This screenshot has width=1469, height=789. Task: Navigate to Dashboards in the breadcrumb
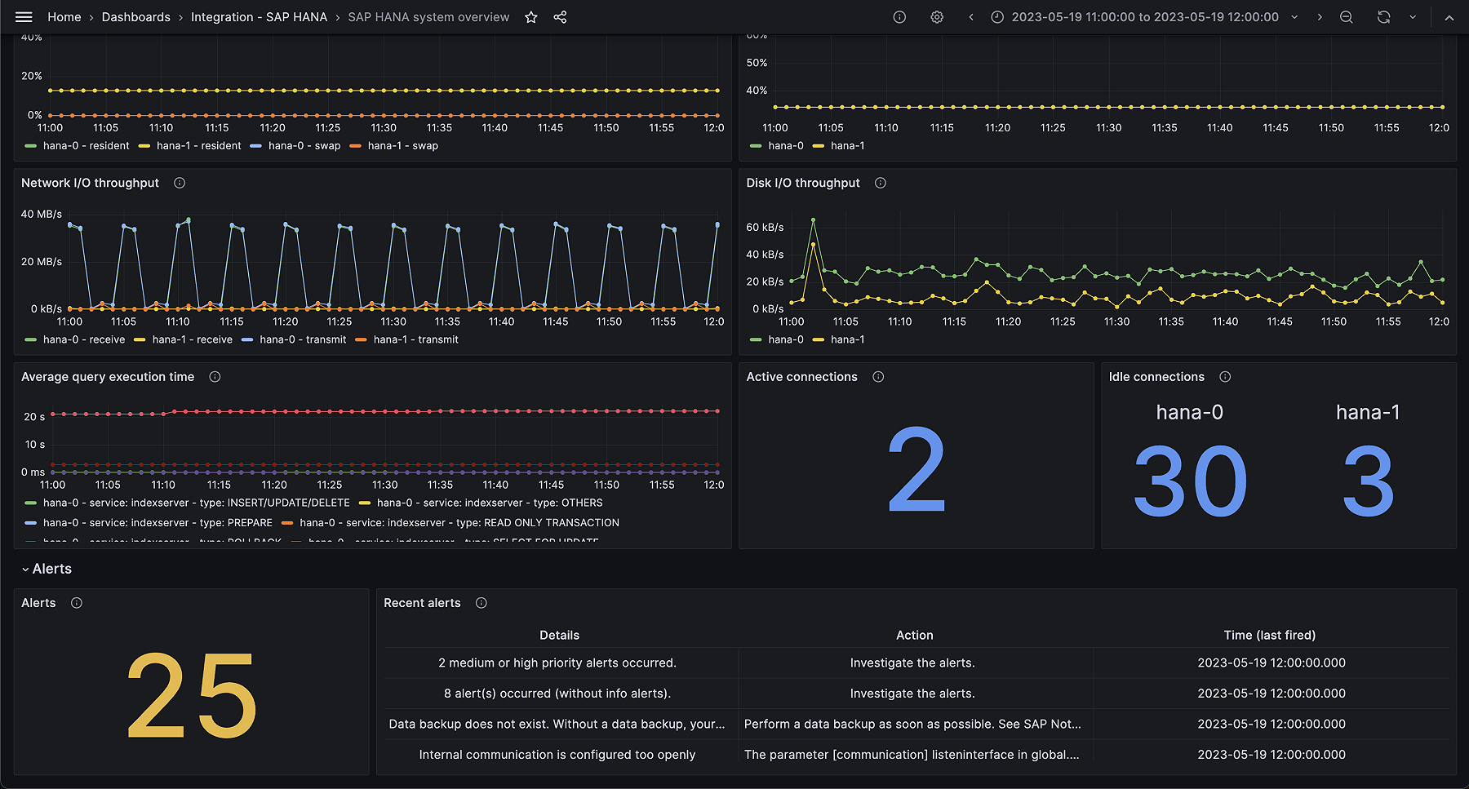(135, 16)
